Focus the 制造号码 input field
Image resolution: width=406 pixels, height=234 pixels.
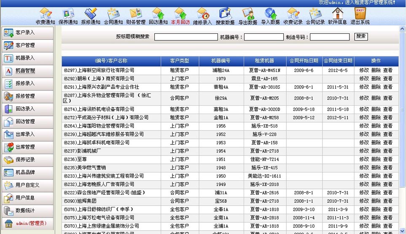330,37
